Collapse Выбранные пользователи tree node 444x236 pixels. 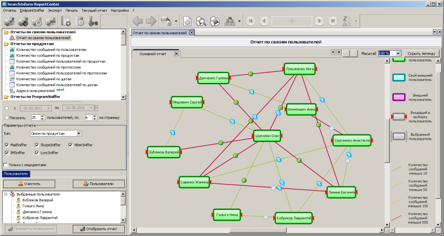5,194
